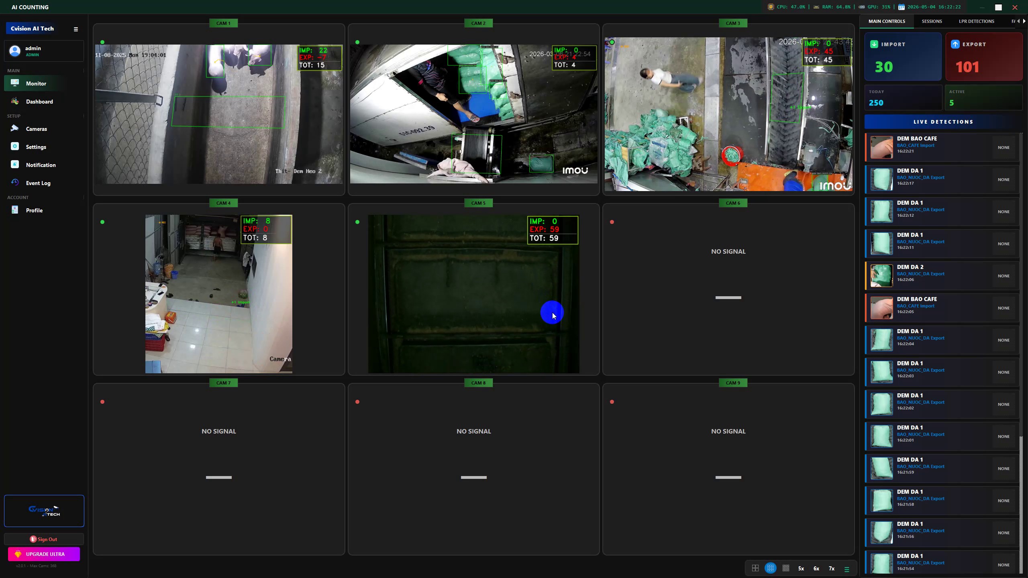Collapse the sidebar with hamburger menu
The width and height of the screenshot is (1028, 578).
(76, 29)
